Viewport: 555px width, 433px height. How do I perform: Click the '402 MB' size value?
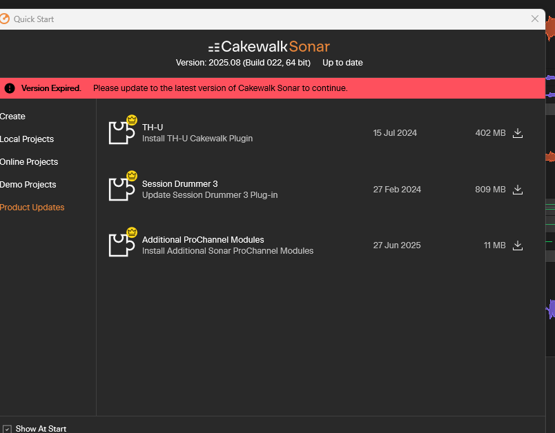point(491,133)
